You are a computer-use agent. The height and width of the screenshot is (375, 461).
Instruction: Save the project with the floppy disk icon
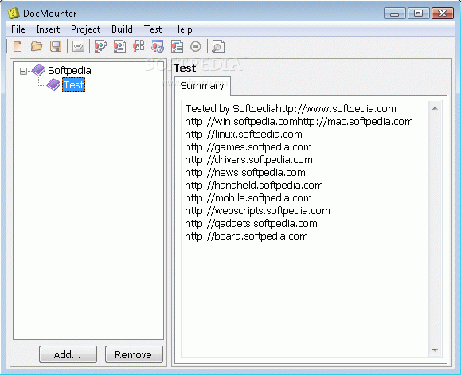click(x=56, y=46)
